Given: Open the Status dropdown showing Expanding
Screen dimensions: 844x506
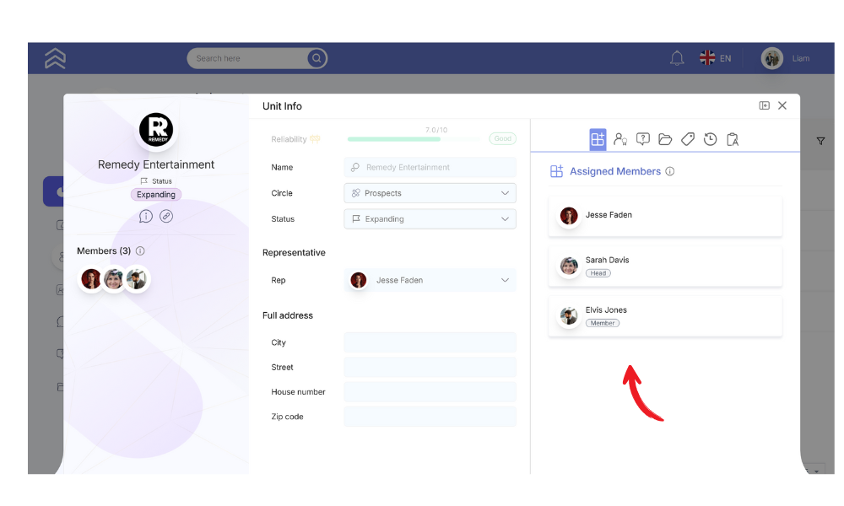Looking at the screenshot, I should 430,219.
